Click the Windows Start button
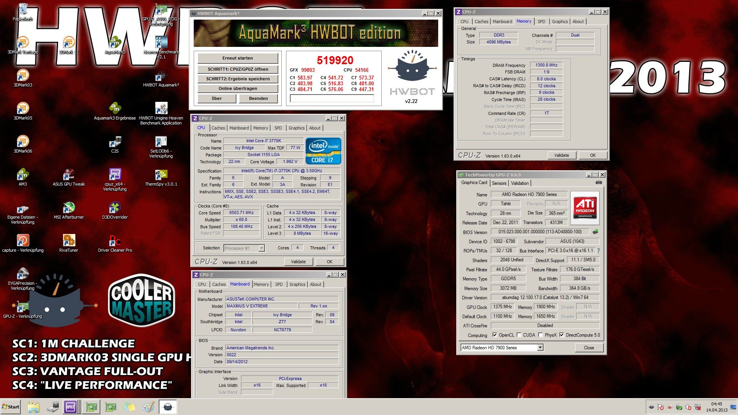Image resolution: width=738 pixels, height=415 pixels. 11,407
